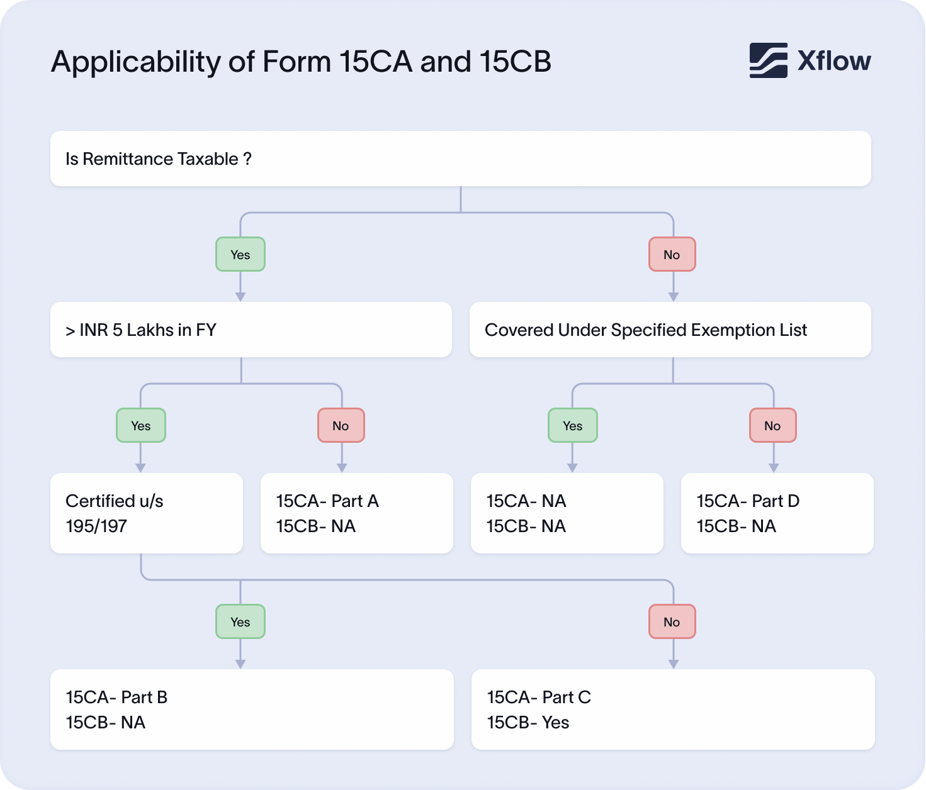The height and width of the screenshot is (790, 926).
Task: Click Yes badge above '15CA- Part B' box
Action: pos(240,621)
